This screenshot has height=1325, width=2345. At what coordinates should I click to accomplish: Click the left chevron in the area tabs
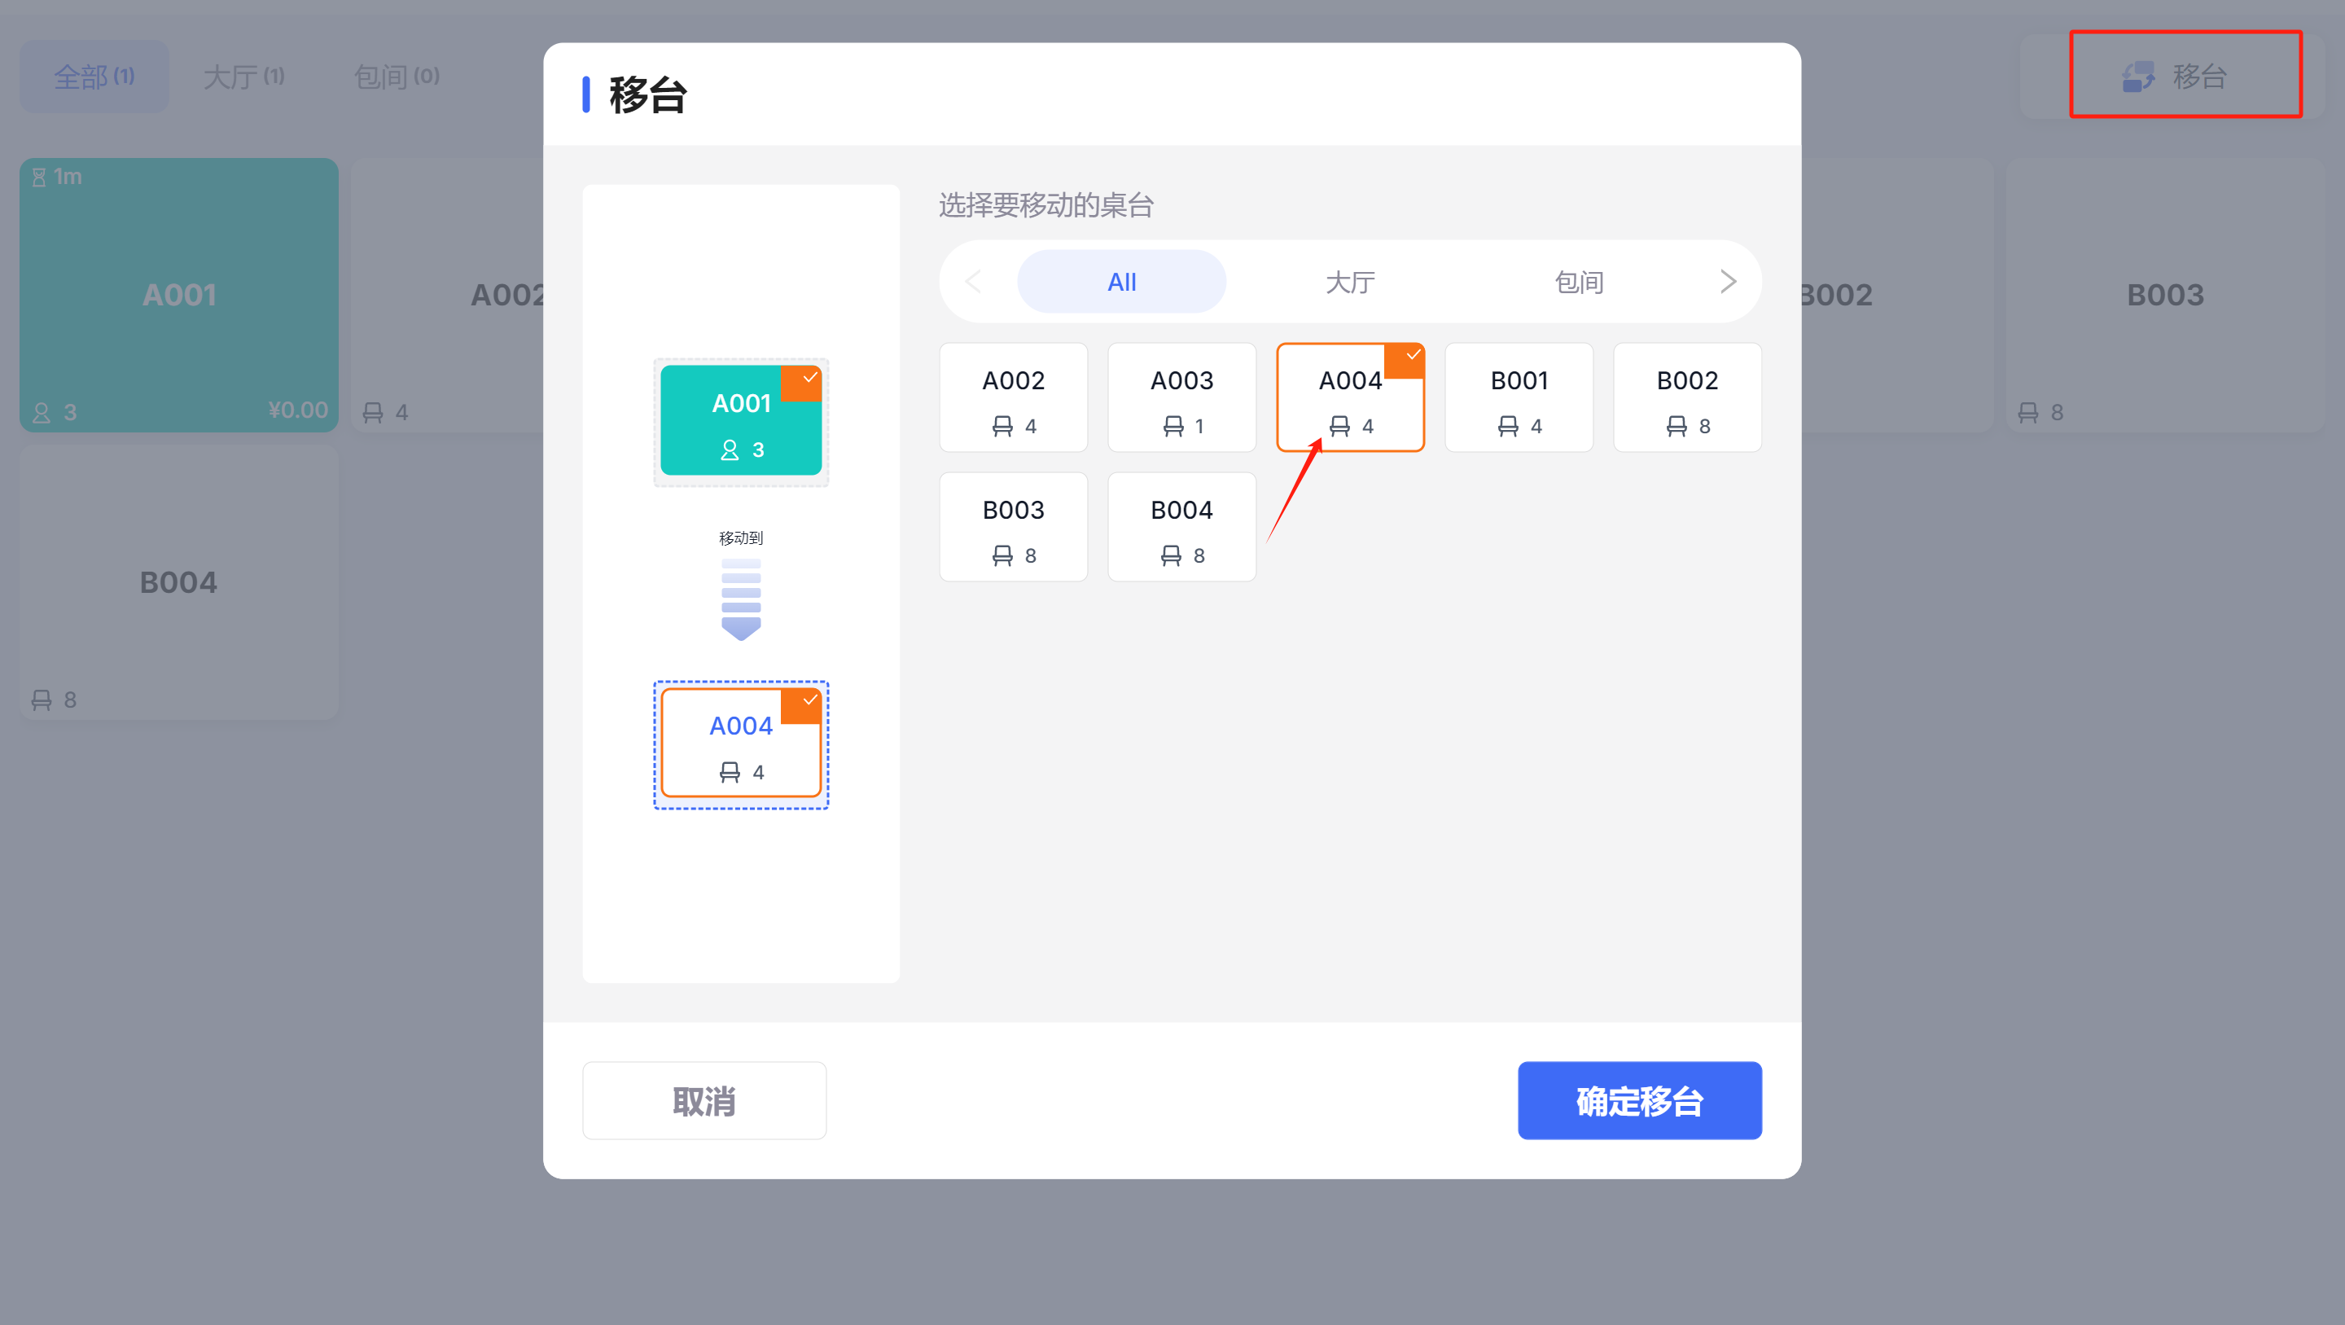click(973, 282)
